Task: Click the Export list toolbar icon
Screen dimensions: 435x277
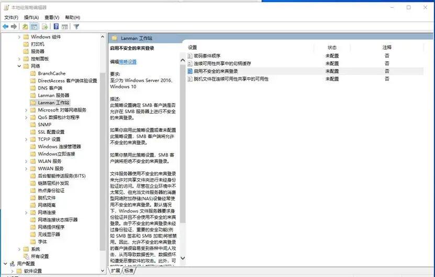Action: (44, 26)
